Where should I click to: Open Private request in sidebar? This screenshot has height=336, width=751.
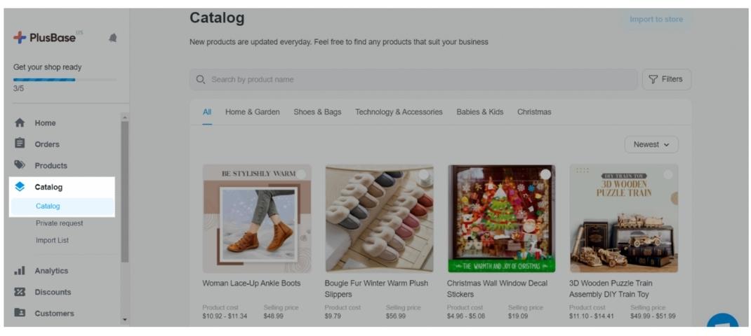(x=60, y=223)
